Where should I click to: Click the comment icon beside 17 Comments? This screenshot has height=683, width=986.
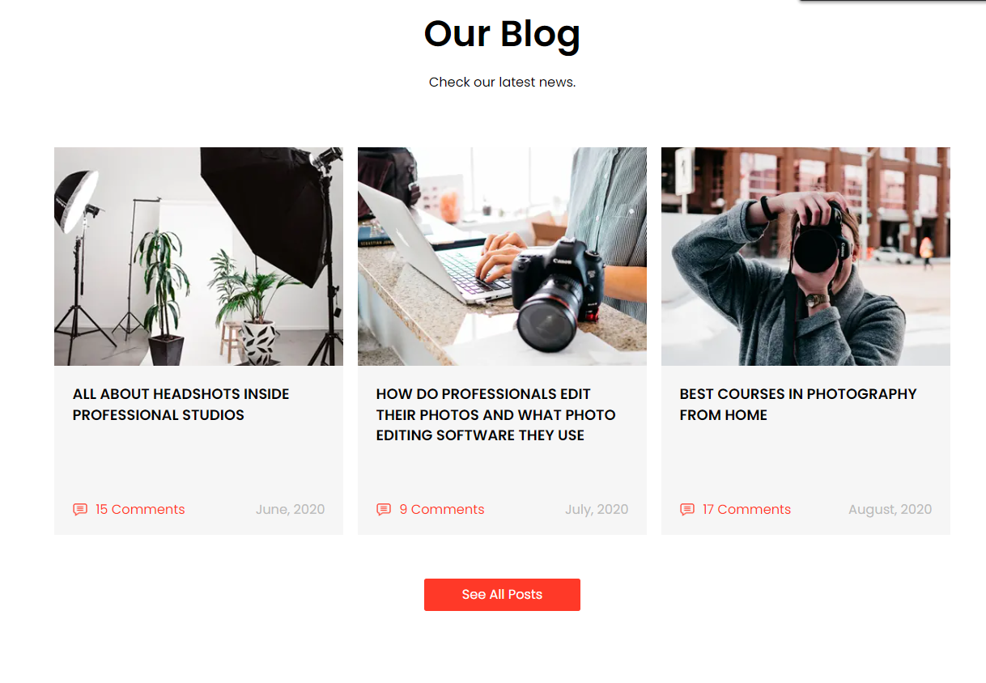coord(687,509)
